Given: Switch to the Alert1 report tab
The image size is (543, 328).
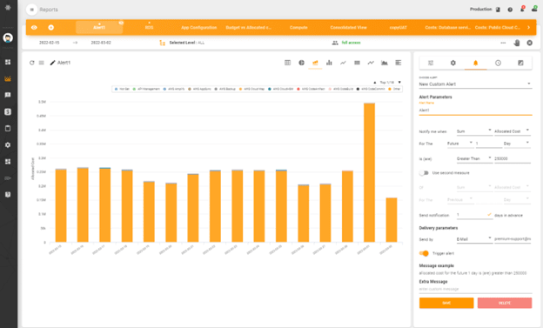Looking at the screenshot, I should [99, 27].
